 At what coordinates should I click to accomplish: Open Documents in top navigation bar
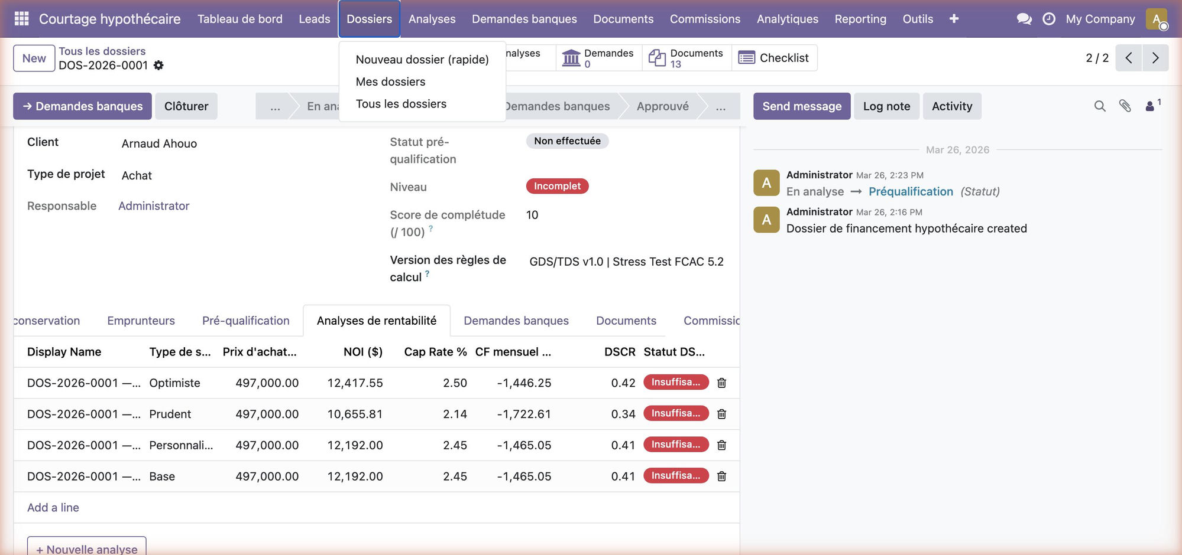point(623,19)
